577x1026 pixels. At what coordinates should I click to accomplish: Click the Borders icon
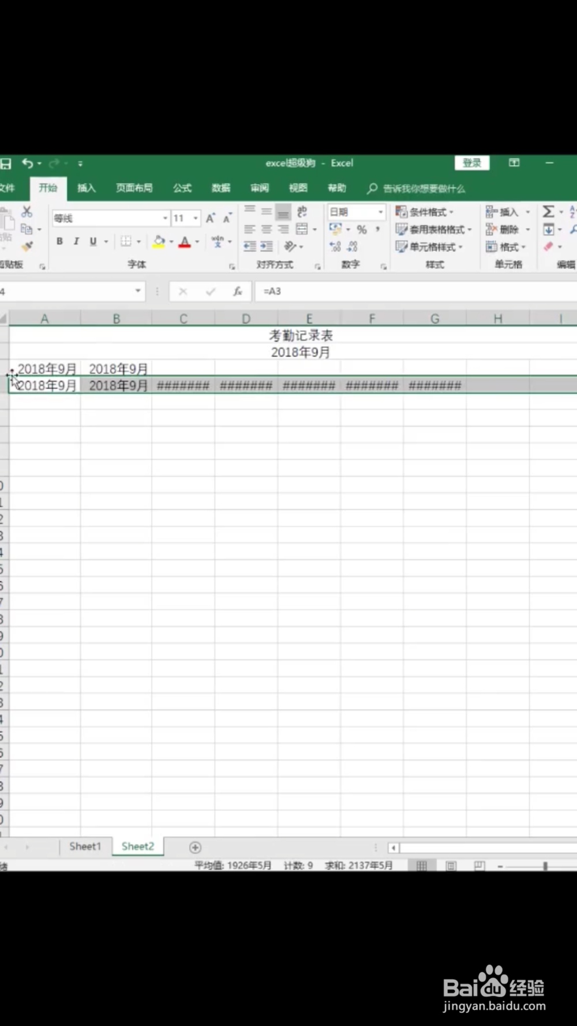point(126,241)
